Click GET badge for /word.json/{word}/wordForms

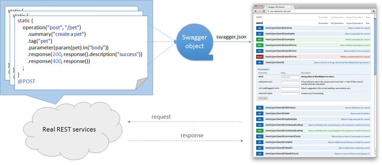pos(260,51)
